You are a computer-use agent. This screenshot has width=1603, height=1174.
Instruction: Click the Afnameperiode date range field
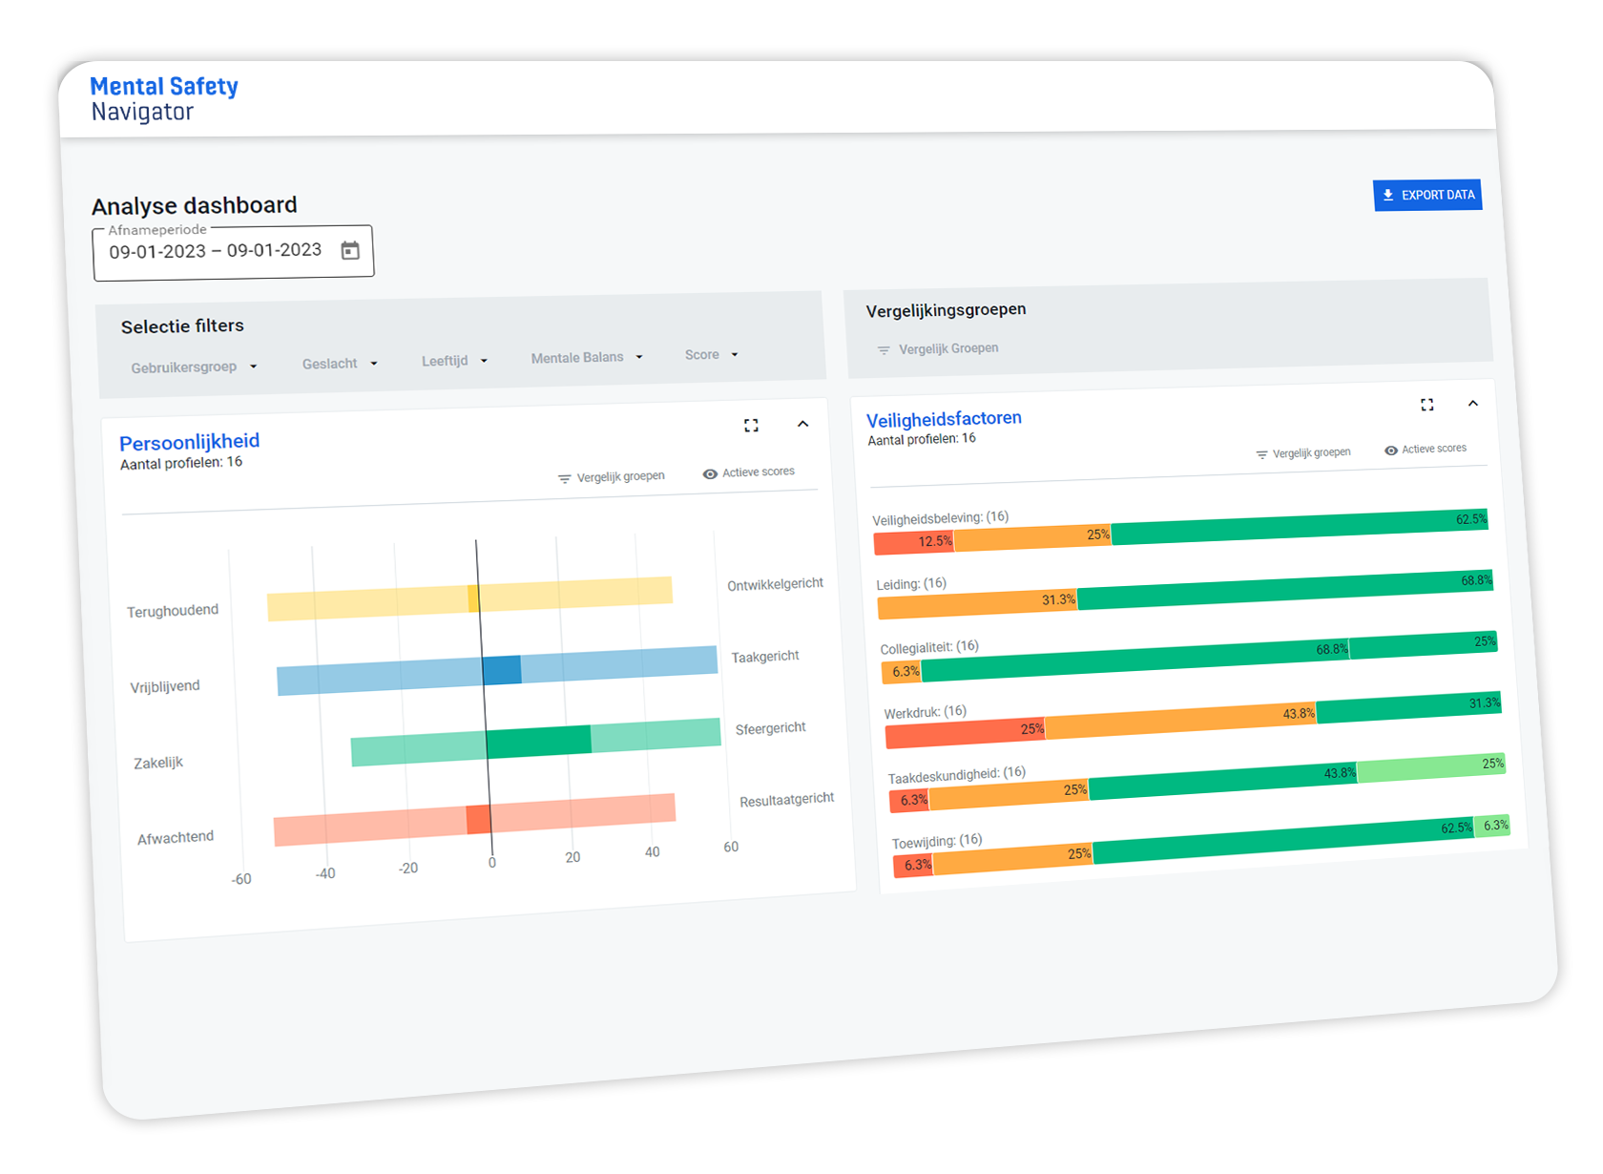(216, 251)
